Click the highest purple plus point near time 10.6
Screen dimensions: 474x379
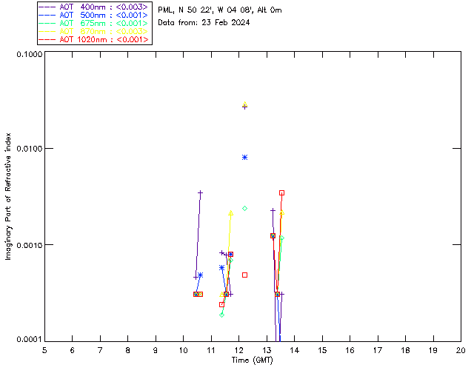click(x=200, y=192)
